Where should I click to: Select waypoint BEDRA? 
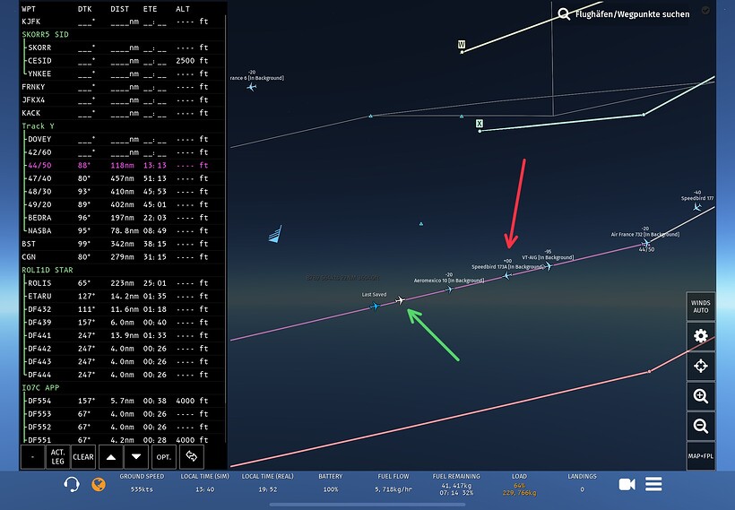pos(123,218)
